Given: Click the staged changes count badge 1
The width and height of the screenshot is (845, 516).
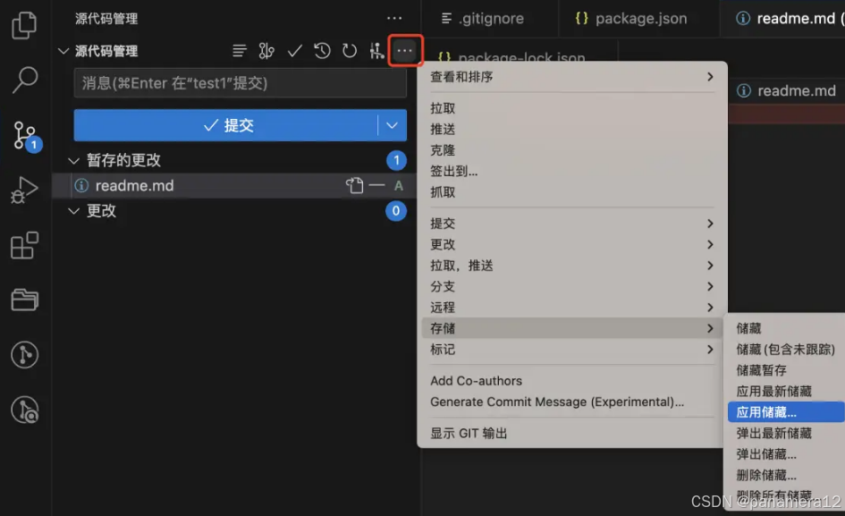Looking at the screenshot, I should click(x=396, y=161).
